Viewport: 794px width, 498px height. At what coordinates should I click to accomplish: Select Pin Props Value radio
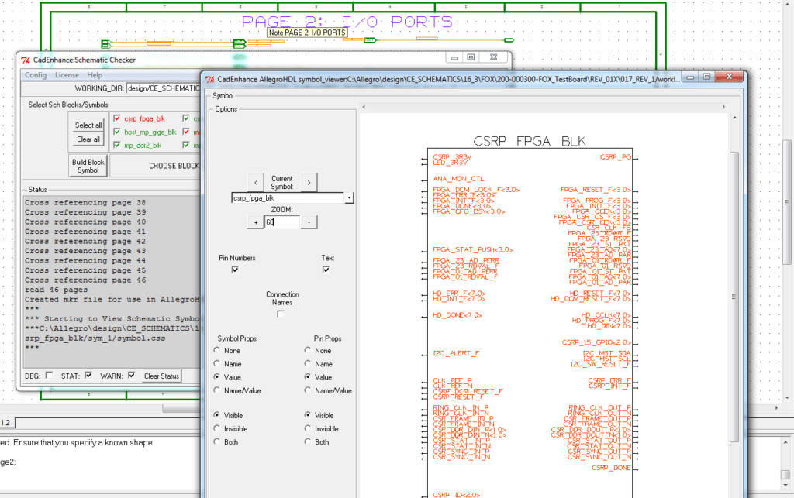click(307, 376)
